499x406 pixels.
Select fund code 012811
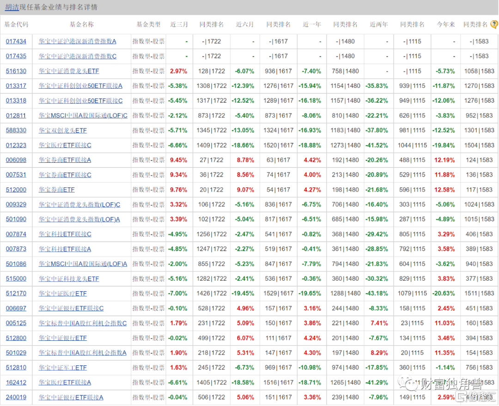16,116
